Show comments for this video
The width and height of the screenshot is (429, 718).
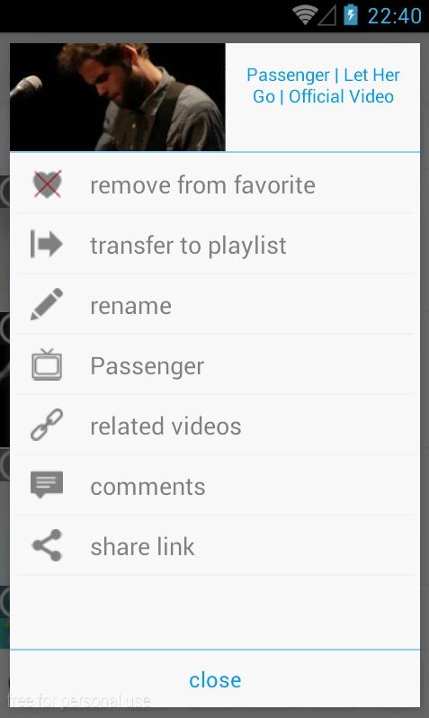(x=215, y=485)
